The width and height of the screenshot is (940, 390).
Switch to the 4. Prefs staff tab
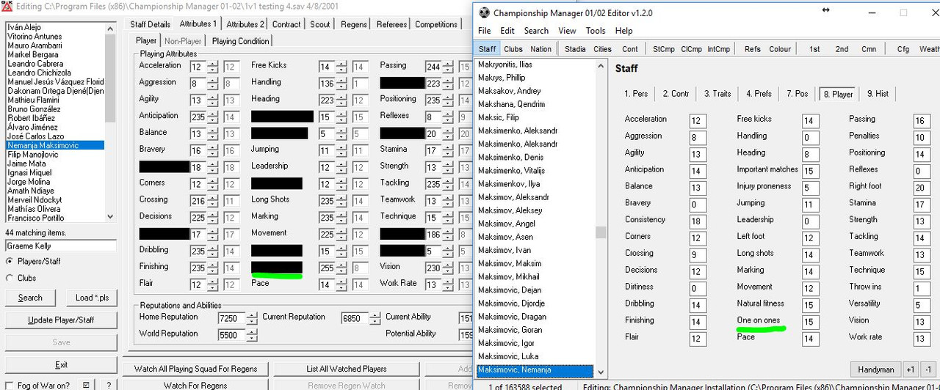tap(759, 94)
